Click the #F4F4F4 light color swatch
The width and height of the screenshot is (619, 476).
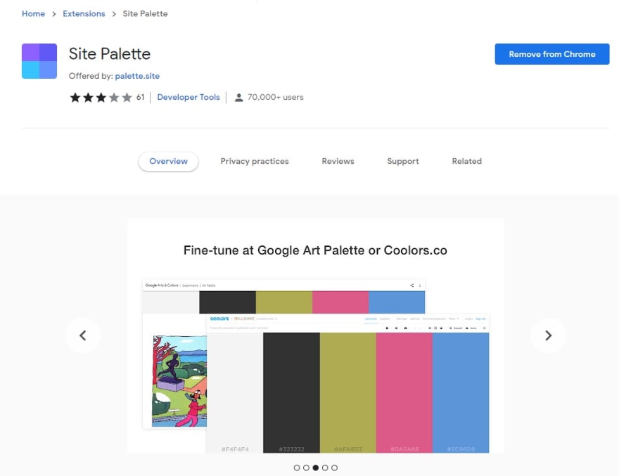click(x=235, y=393)
